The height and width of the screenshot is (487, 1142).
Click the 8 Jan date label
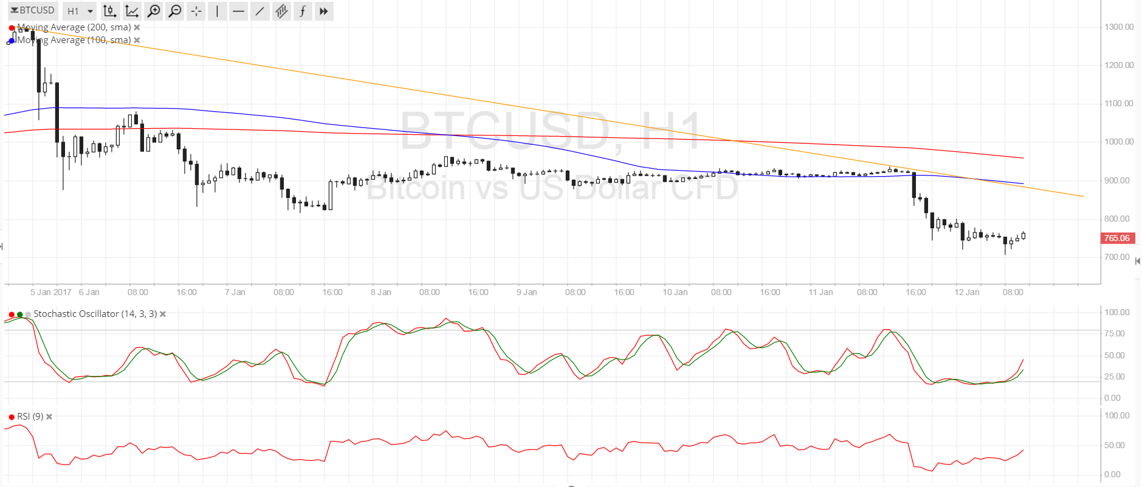click(x=381, y=292)
